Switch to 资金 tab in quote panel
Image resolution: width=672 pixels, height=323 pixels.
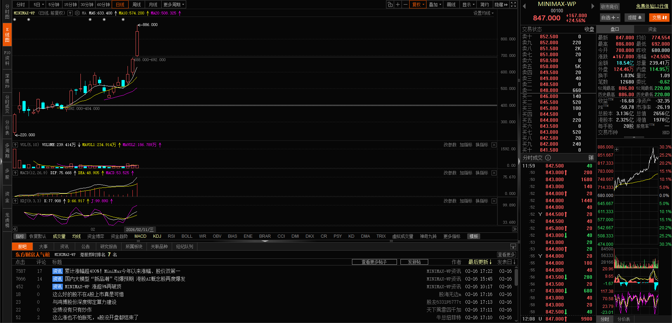tap(652, 29)
